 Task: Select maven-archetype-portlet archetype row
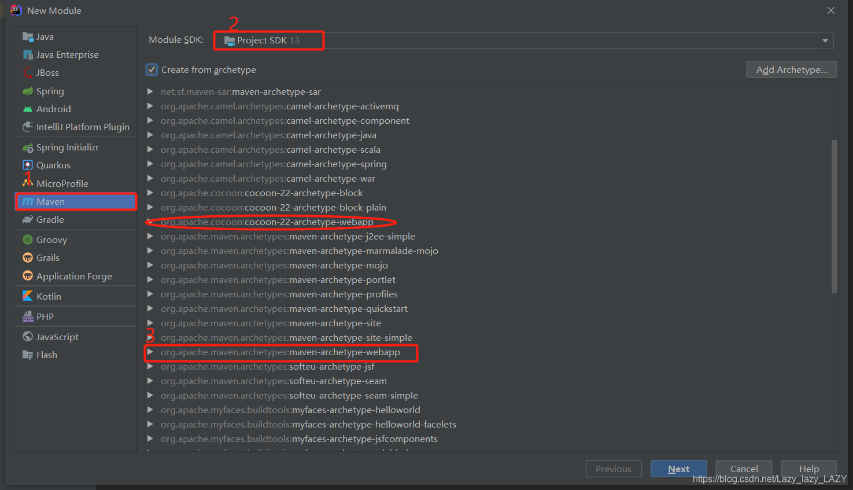492,279
